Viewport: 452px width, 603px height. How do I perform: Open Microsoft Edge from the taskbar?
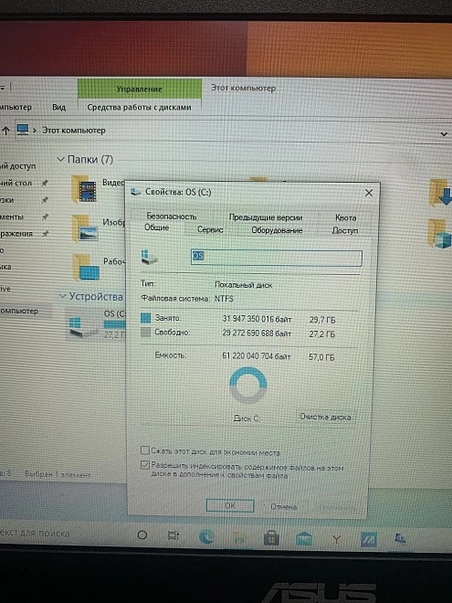pyautogui.click(x=206, y=536)
